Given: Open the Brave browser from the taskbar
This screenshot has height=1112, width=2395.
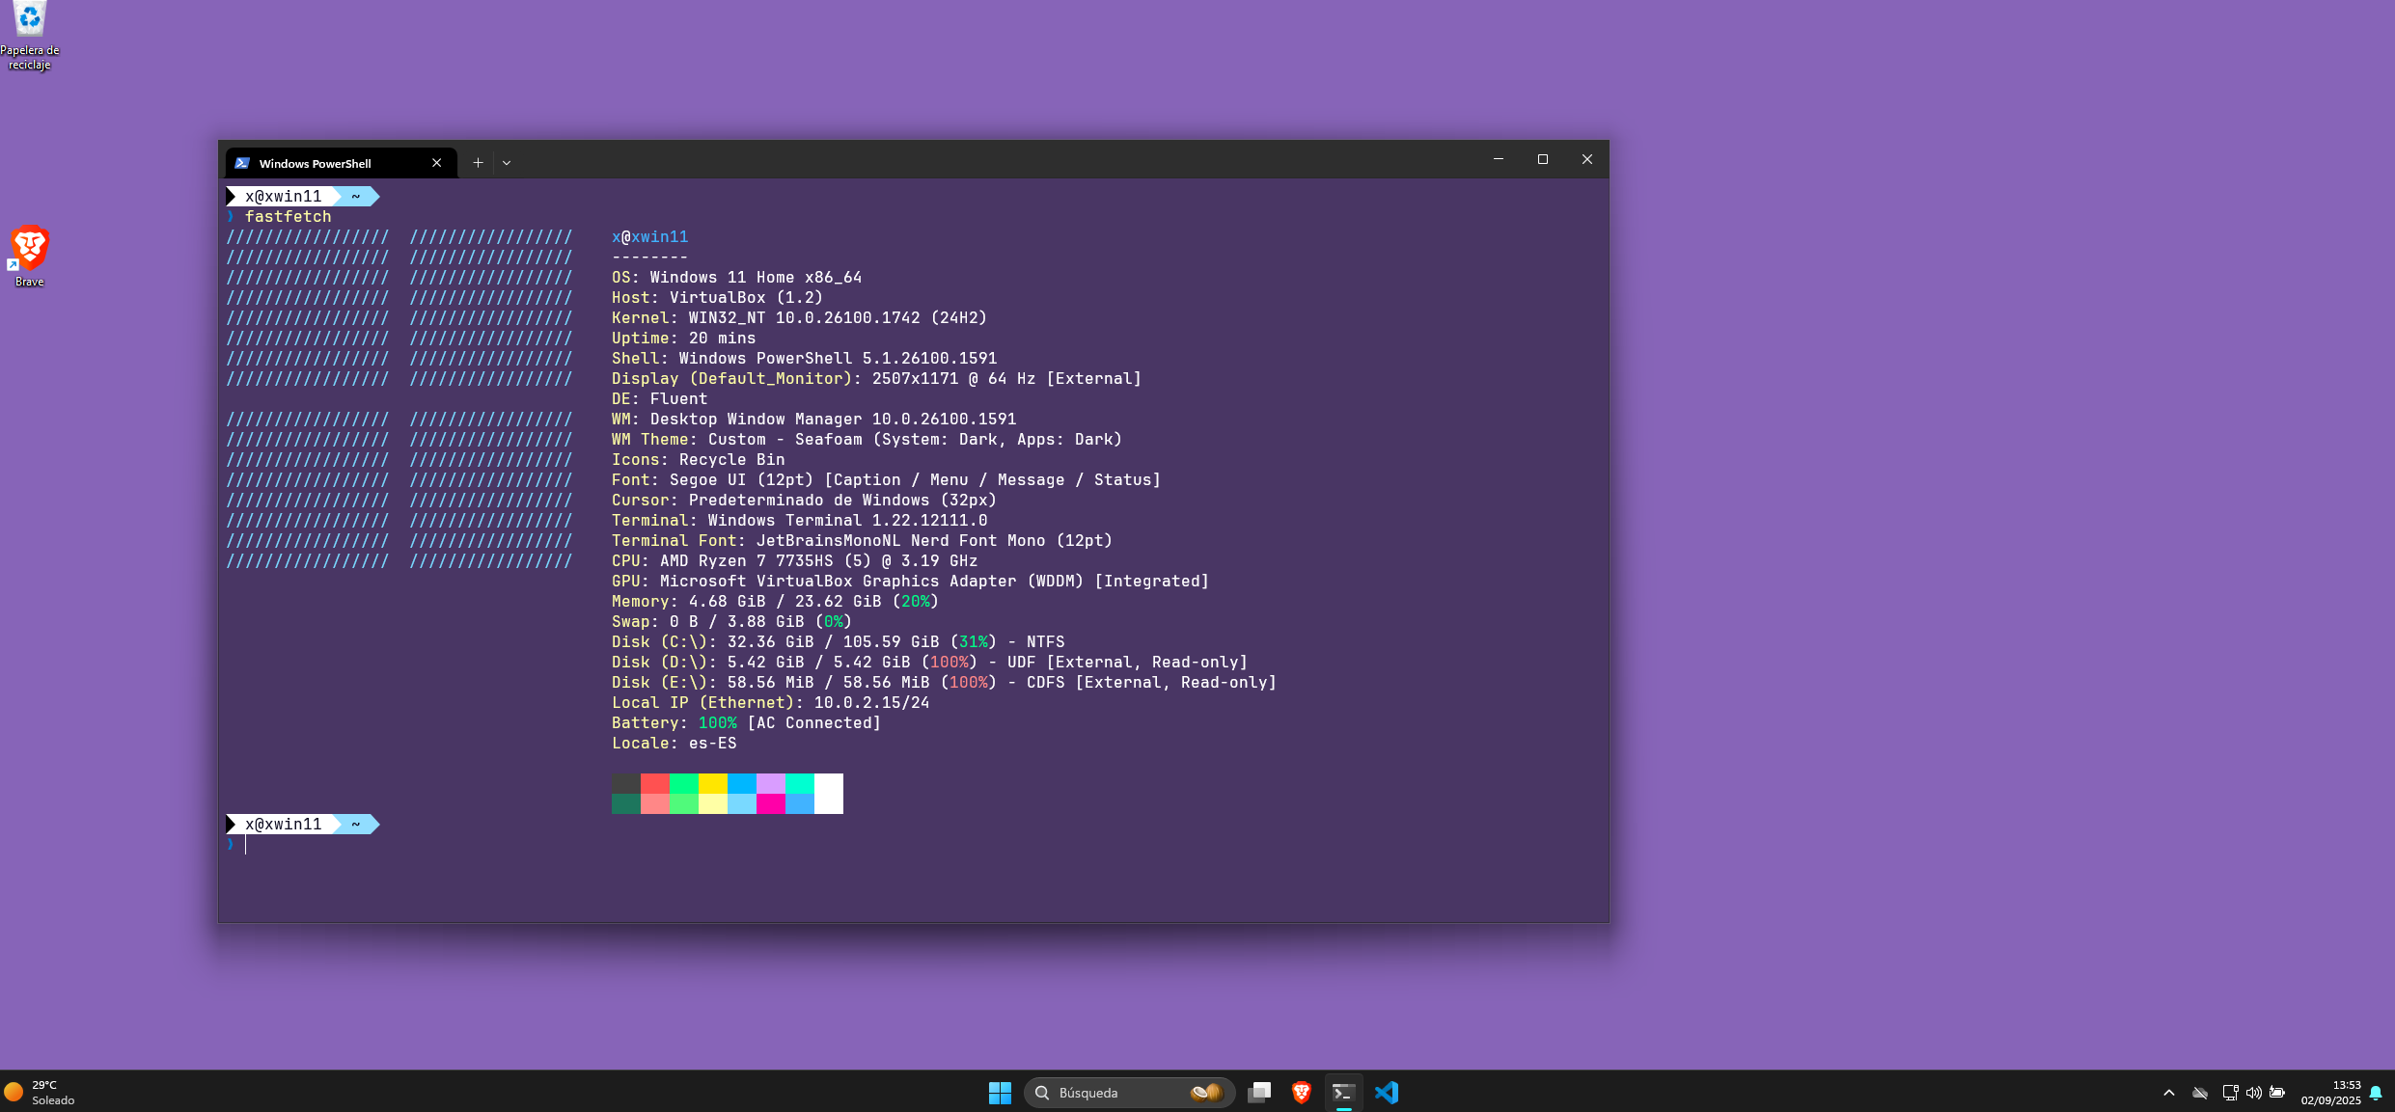Looking at the screenshot, I should [x=1301, y=1092].
